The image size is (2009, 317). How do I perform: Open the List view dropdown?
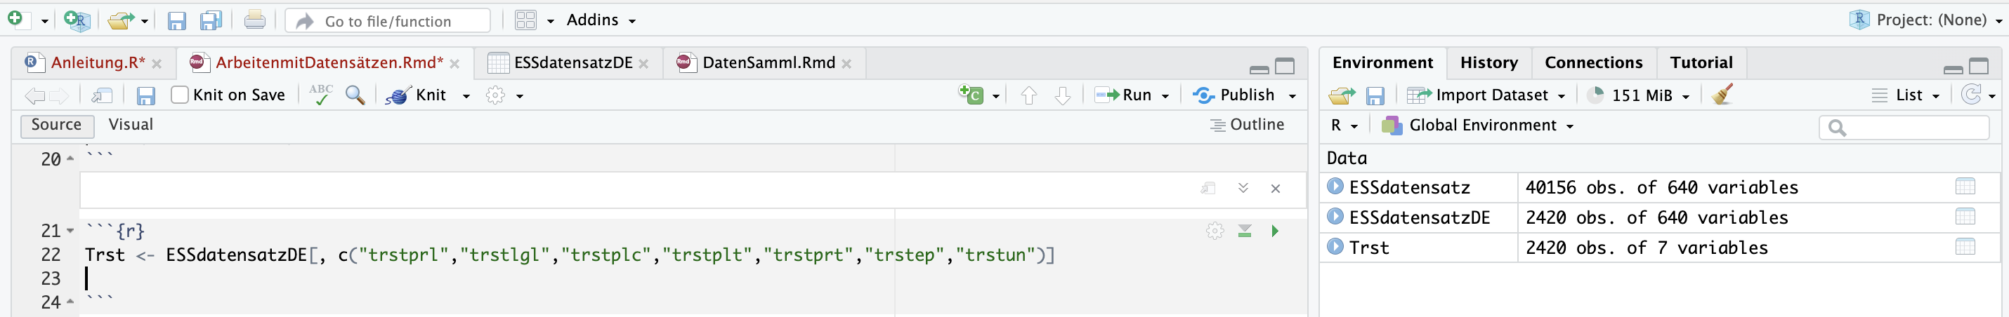tap(1904, 95)
